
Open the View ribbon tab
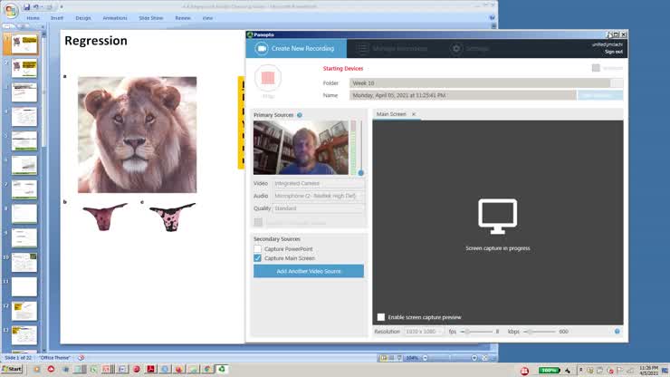pos(207,18)
